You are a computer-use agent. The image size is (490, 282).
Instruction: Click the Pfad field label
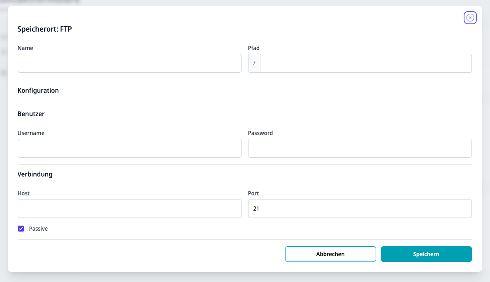click(x=254, y=48)
